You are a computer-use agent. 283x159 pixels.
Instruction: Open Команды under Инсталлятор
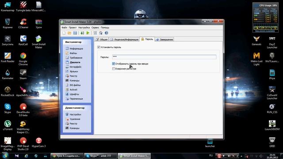[73, 80]
